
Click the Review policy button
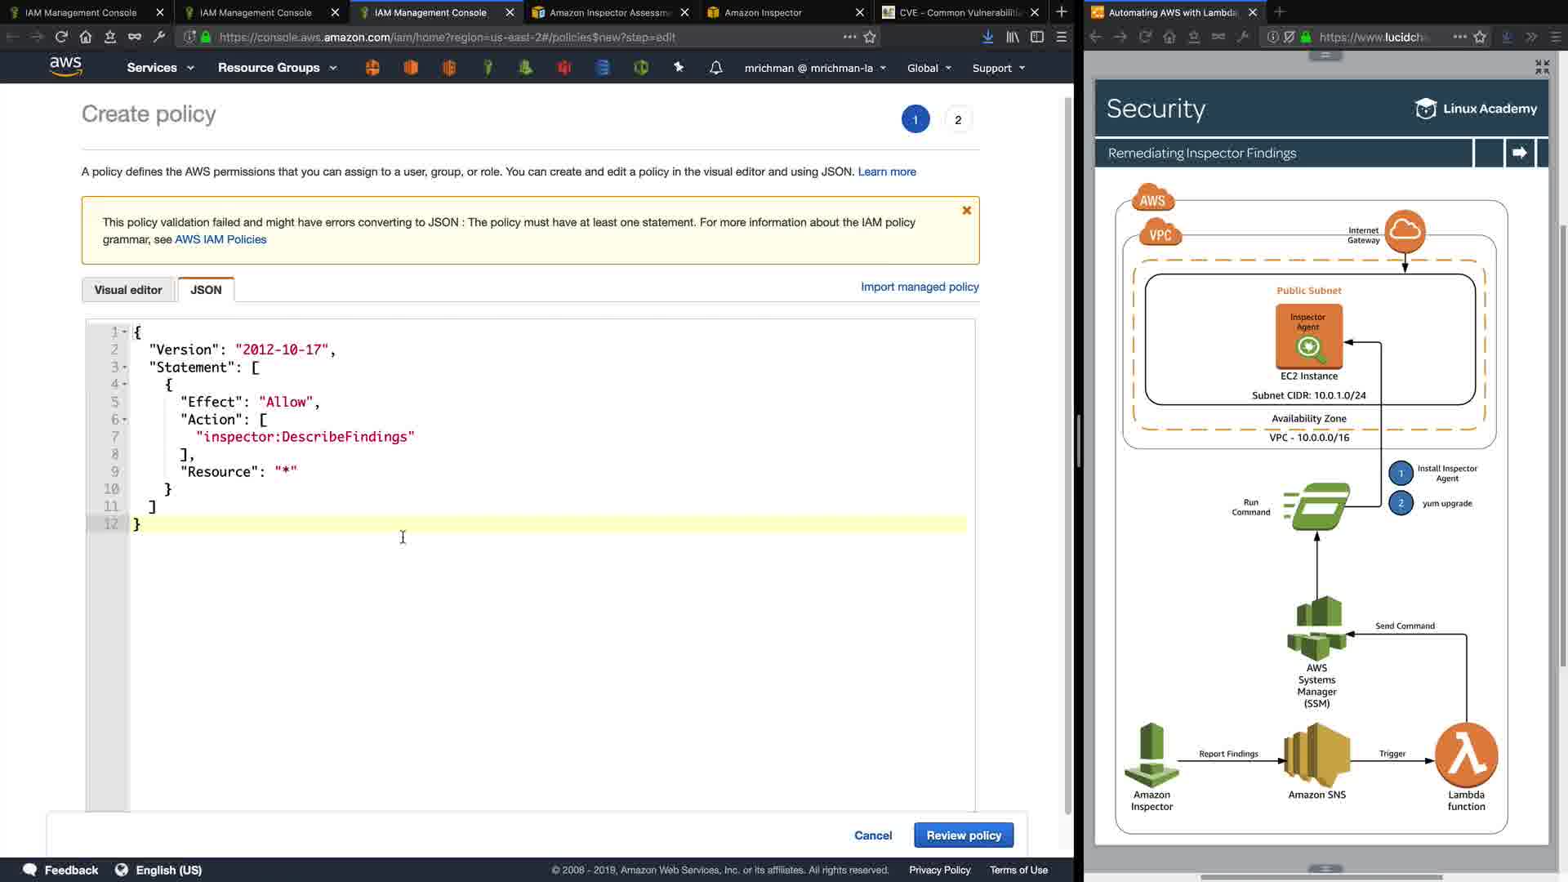point(963,835)
